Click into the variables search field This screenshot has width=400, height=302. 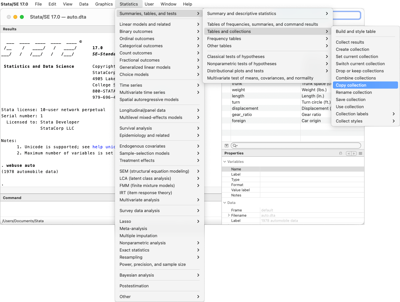tap(296, 146)
